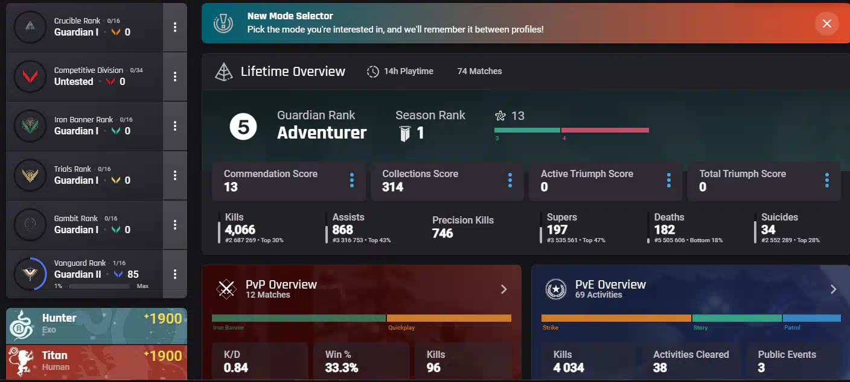Viewport: 850px width, 382px height.
Task: Select the Titan Human character
Action: 97,362
